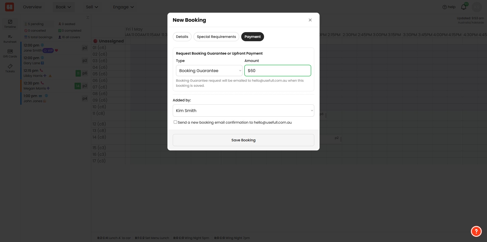Click the cake icon next to John Jones
Image resolution: width=487 pixels, height=242 pixels.
pyautogui.click(x=45, y=101)
